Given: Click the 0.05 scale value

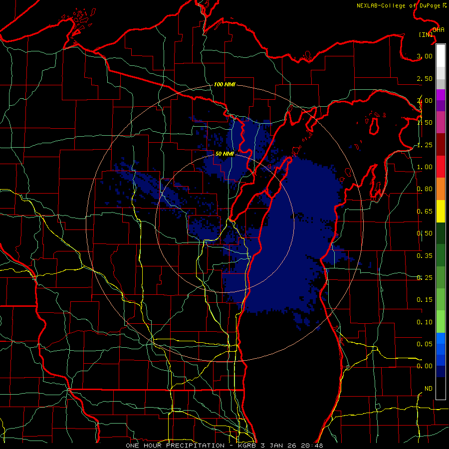Looking at the screenshot, I should point(425,344).
